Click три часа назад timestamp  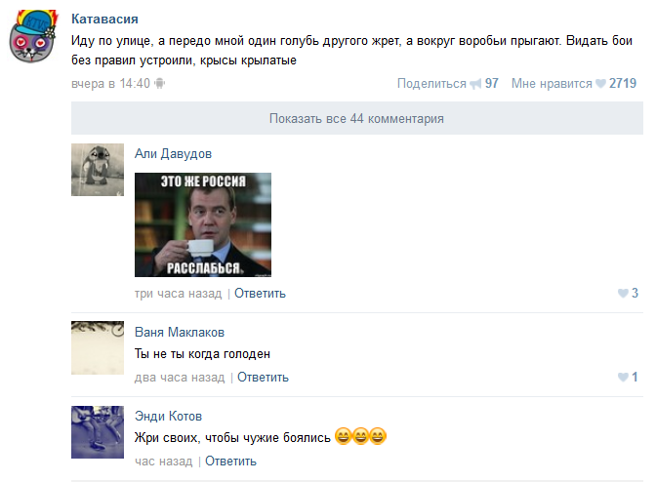pyautogui.click(x=179, y=294)
